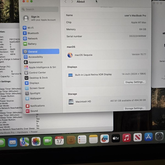Open Calendar showing Oct 17 in Dock

[x=59, y=140]
